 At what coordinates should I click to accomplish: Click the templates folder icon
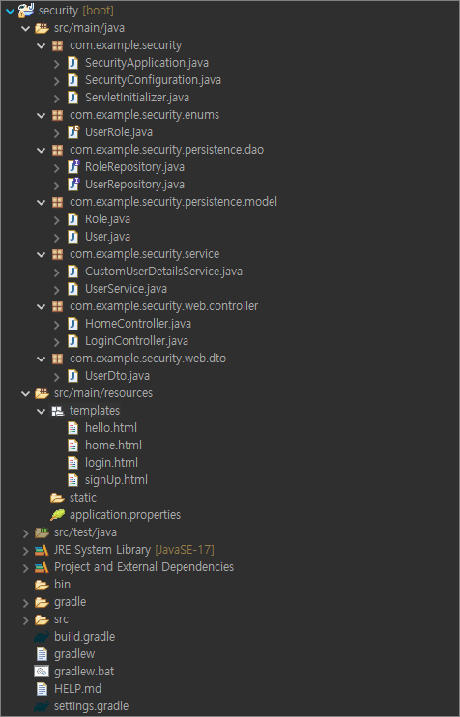pyautogui.click(x=57, y=411)
